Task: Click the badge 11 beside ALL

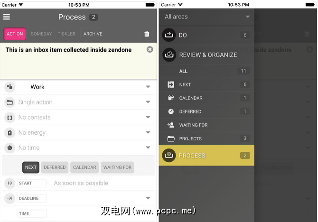Action: (243, 71)
